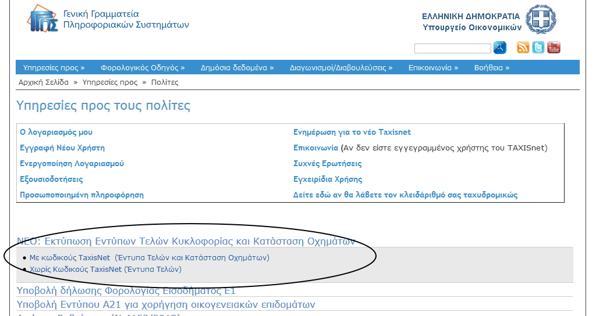This screenshot has height=316, width=596.
Task: Open the Βοήθεια menu
Action: (492, 67)
